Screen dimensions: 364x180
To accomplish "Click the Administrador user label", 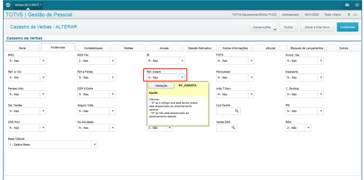I will 291,15.
